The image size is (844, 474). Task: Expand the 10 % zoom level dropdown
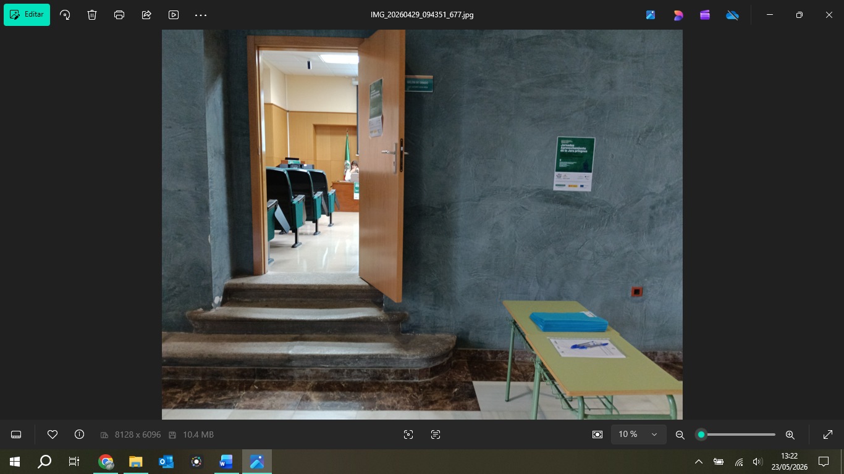[x=638, y=434]
